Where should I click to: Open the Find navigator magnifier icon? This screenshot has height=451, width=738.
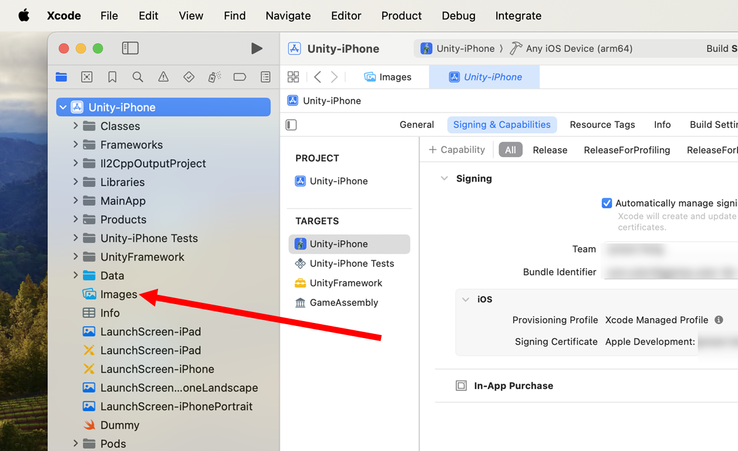(x=138, y=76)
